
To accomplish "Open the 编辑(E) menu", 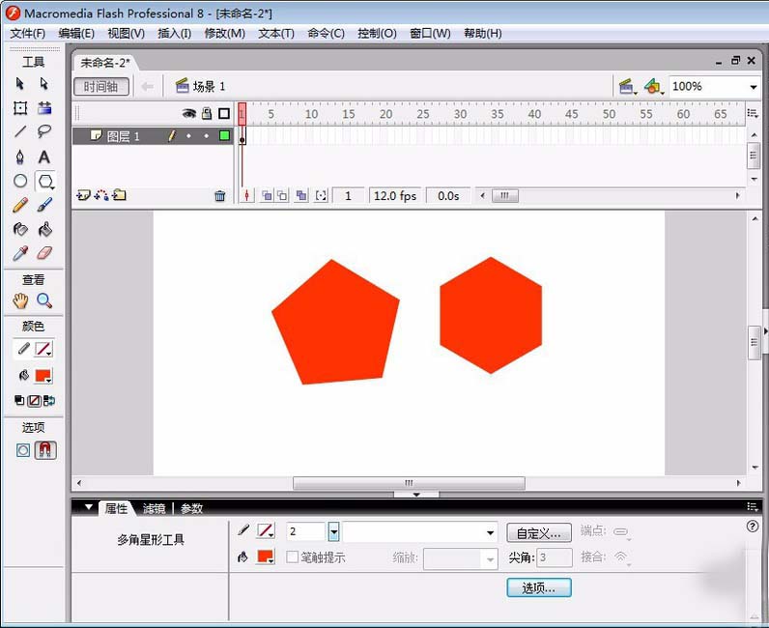I will click(76, 34).
